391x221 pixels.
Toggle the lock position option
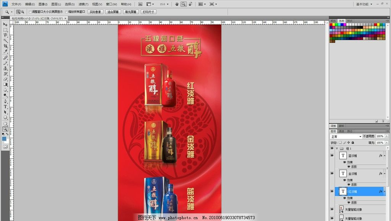pyautogui.click(x=348, y=143)
